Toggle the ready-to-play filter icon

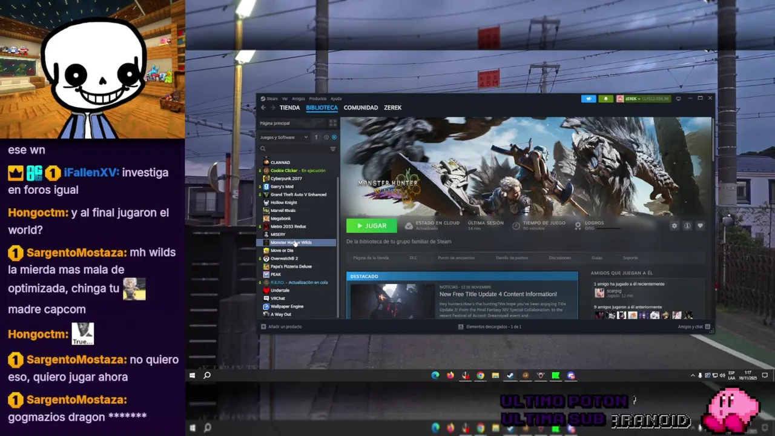tap(334, 137)
